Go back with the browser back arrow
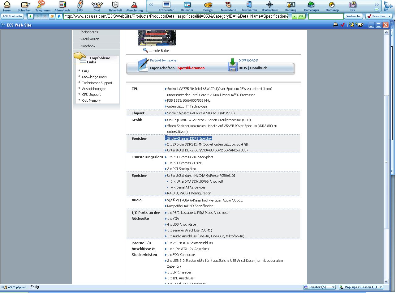The width and height of the screenshot is (396, 293). pyautogui.click(x=31, y=16)
